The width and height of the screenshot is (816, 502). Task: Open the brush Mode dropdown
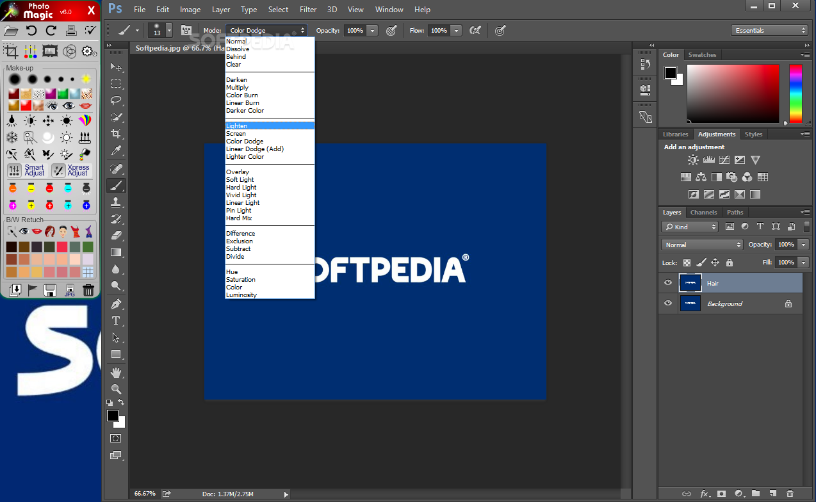tap(266, 30)
